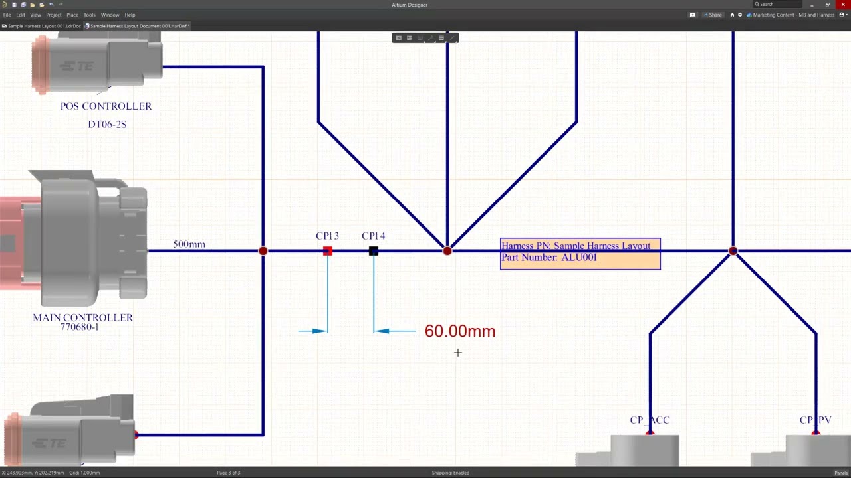Click the Open folder icon in title bar
This screenshot has width=851, height=478.
click(x=33, y=5)
